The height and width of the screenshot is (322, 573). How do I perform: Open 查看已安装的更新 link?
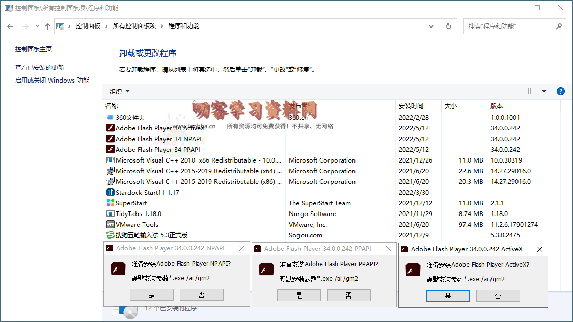point(40,67)
